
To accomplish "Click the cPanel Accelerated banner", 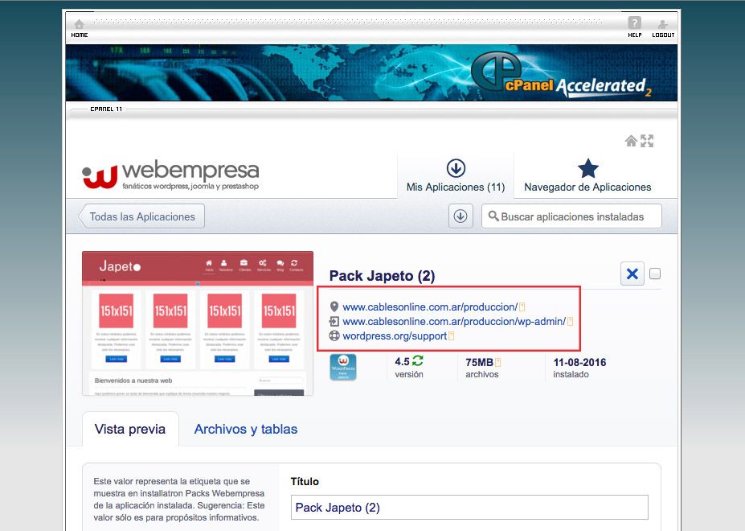I will tap(371, 72).
